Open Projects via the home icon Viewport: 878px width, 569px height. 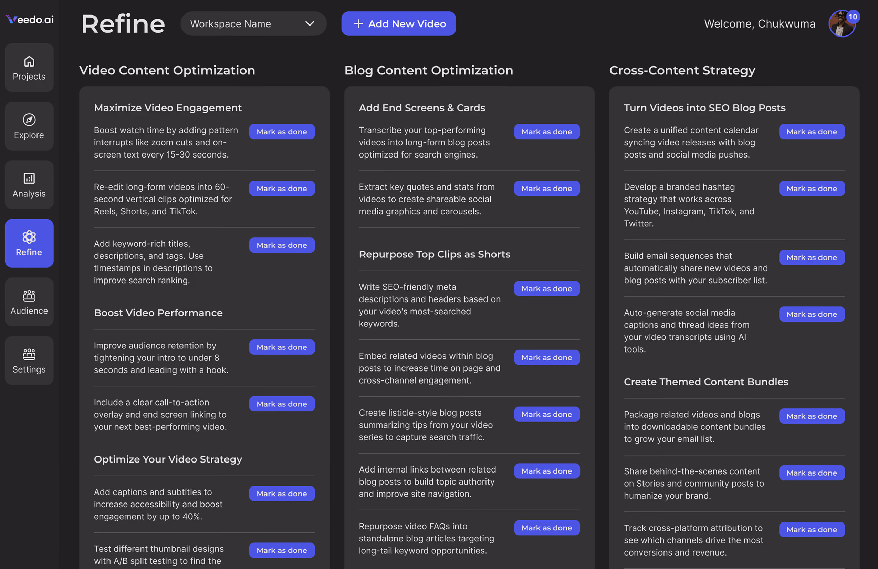point(29,61)
